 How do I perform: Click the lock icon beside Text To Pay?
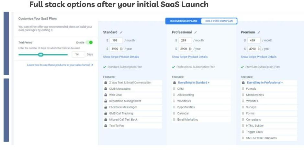(x=106, y=125)
